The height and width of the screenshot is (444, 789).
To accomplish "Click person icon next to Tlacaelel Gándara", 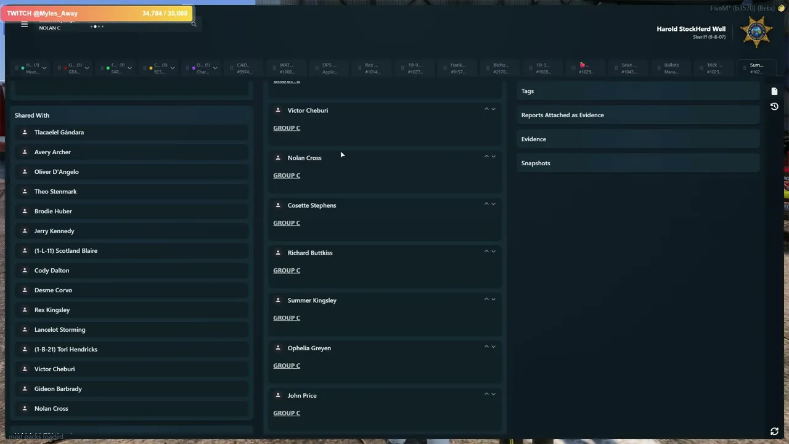I will (x=25, y=132).
